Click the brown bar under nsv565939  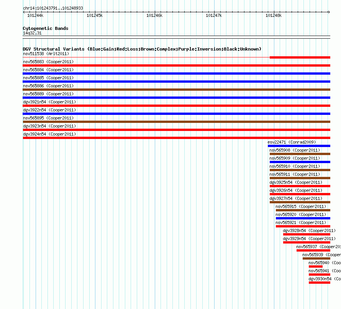point(316,258)
